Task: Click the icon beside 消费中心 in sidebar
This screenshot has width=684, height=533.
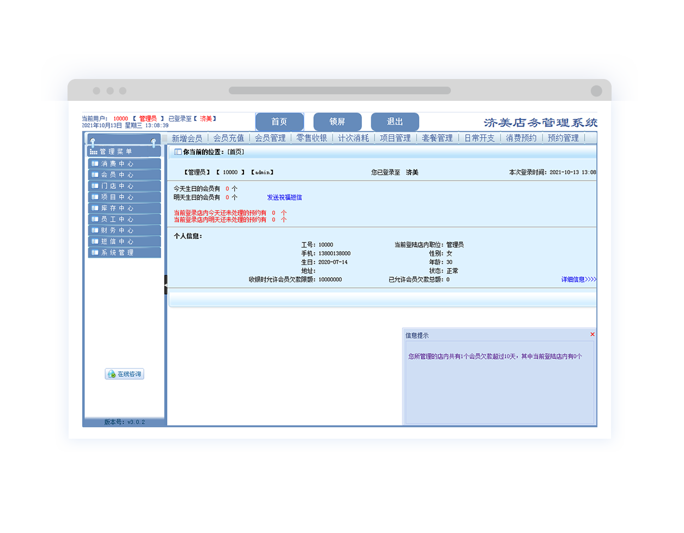Action: pyautogui.click(x=95, y=163)
